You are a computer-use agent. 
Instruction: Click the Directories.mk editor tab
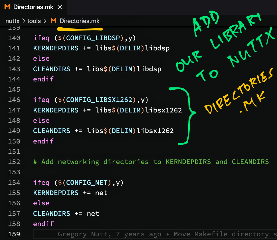33,7
